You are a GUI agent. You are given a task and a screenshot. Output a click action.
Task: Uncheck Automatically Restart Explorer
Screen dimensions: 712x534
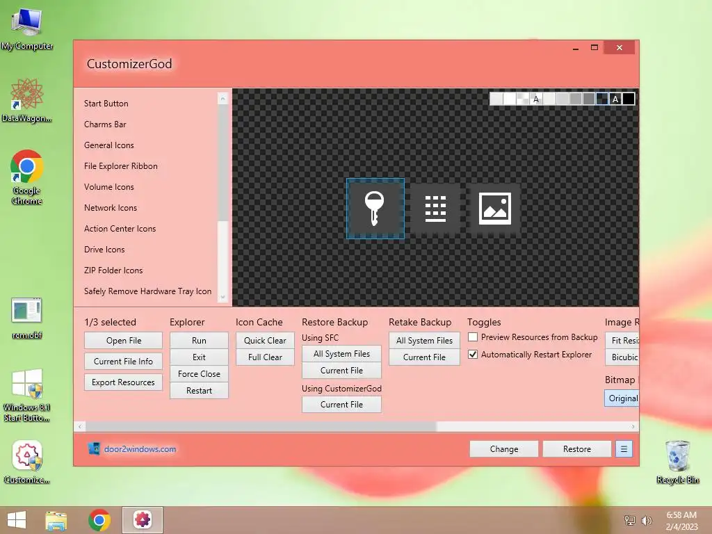point(473,354)
